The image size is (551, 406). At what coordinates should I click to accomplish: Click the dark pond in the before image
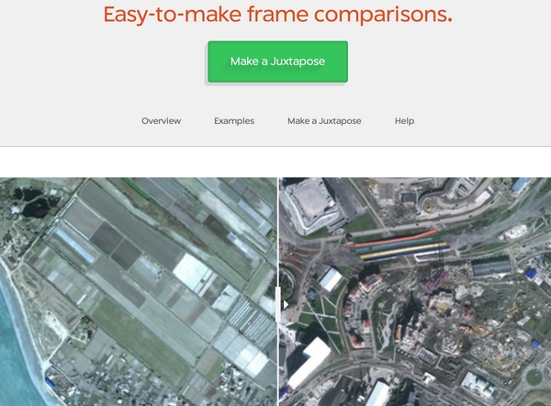coord(35,205)
